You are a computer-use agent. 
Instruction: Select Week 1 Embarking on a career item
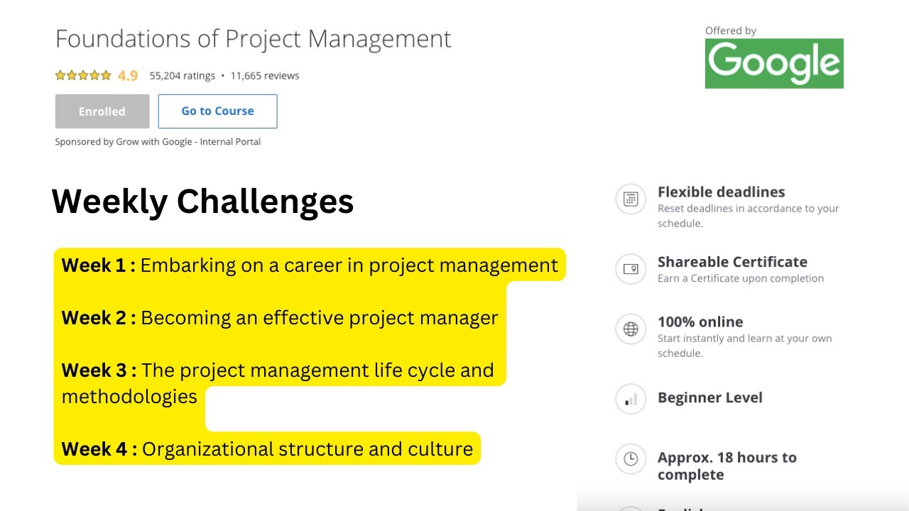pos(310,265)
